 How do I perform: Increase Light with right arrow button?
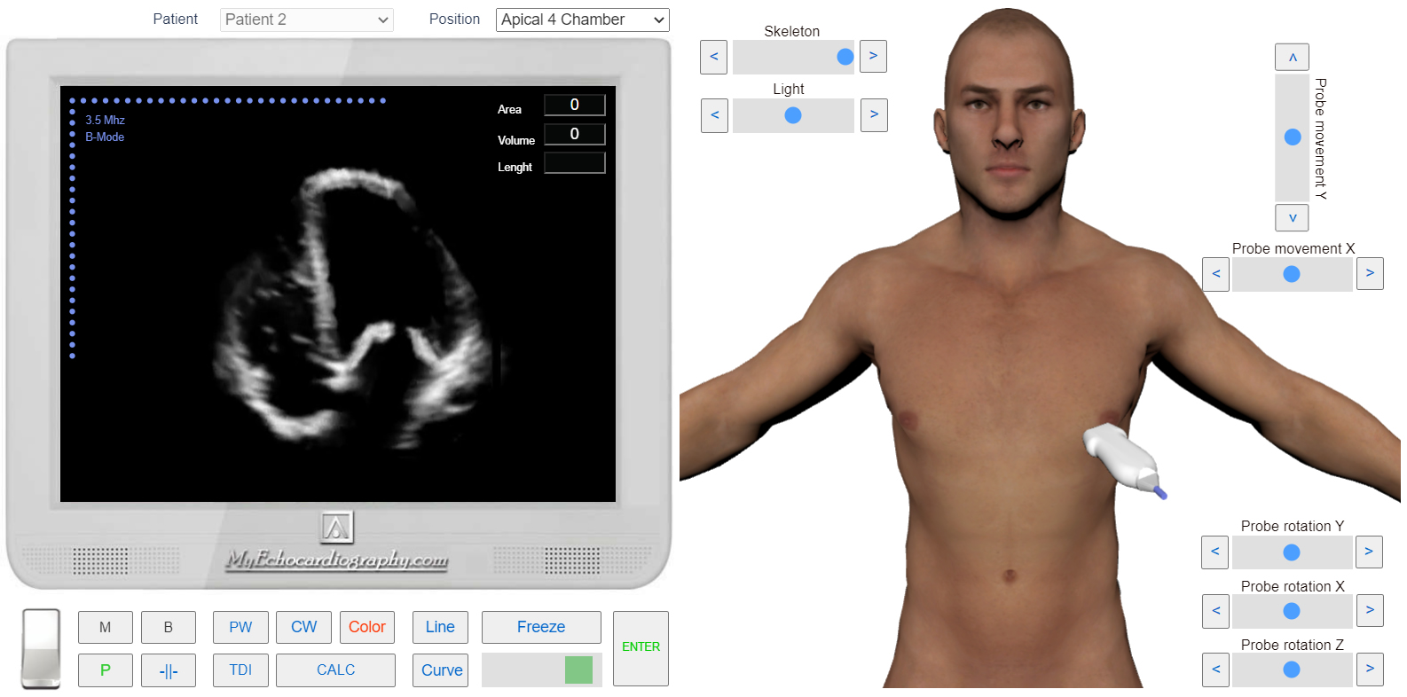pyautogui.click(x=874, y=115)
